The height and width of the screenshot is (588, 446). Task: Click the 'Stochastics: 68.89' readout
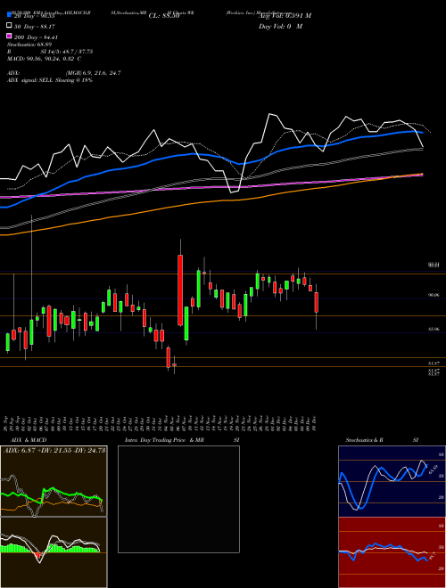click(x=29, y=45)
